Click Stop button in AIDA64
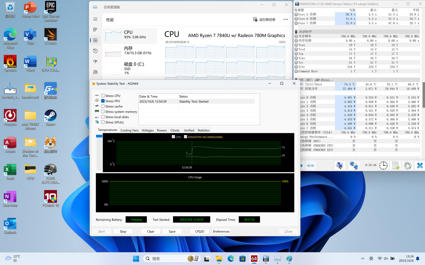This screenshot has height=265, width=425. click(x=123, y=231)
